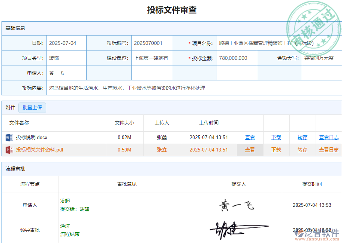This screenshot has height=245, width=343.
Task: Open 查看日志 for the PDF attachment
Action: click(328, 150)
